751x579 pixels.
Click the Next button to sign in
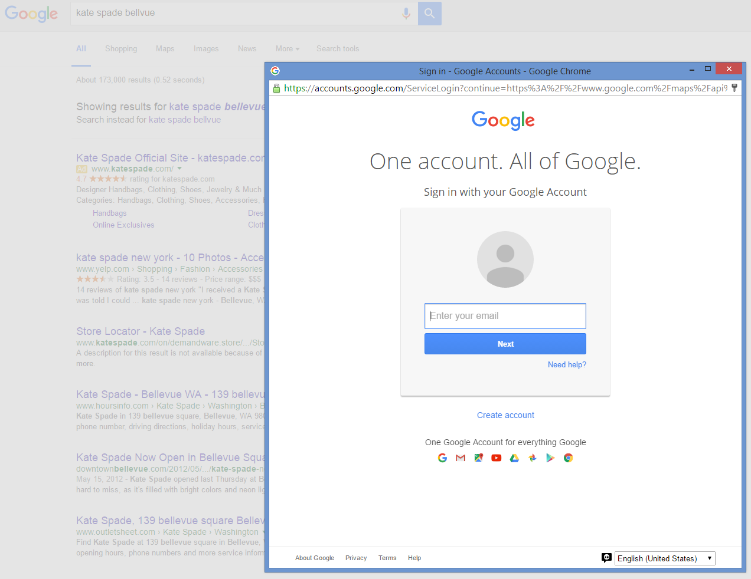click(x=505, y=344)
